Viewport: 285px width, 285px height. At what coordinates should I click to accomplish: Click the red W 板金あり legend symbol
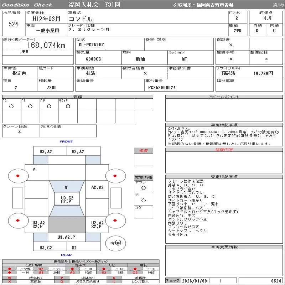pyautogui.click(x=10, y=278)
